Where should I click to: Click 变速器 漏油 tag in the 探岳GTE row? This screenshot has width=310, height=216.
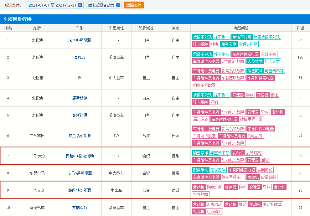point(258,160)
